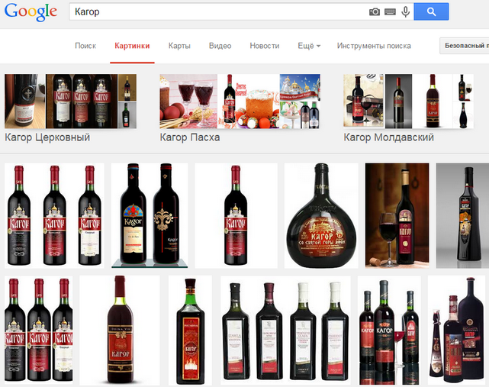Image resolution: width=489 pixels, height=387 pixels.
Task: Open Кагор Молдавский white background bottle thumbnail
Action: 433,101
